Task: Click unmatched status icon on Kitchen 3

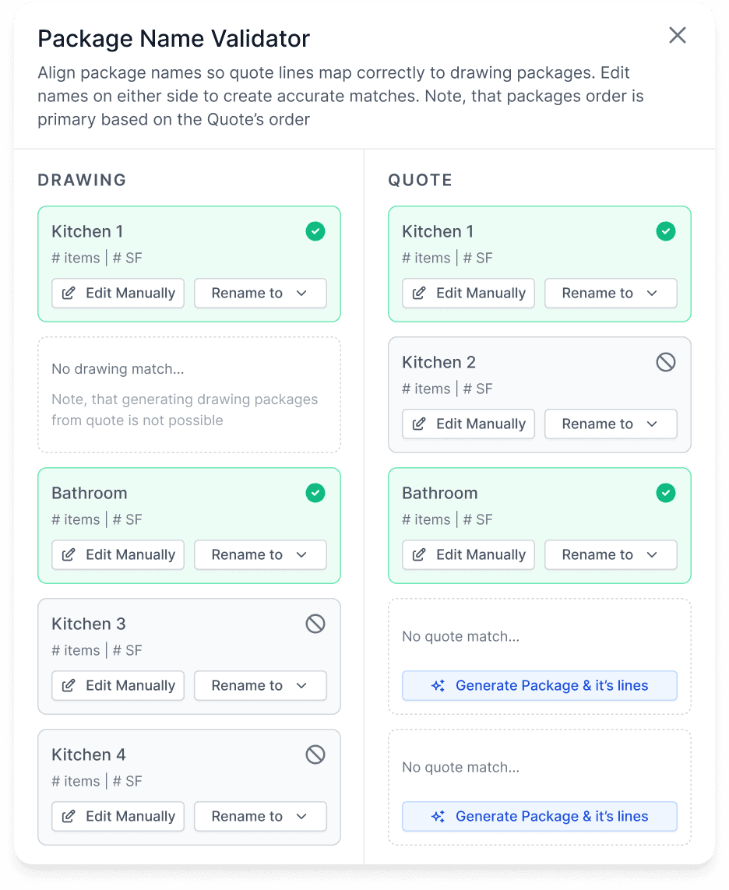Action: 315,624
